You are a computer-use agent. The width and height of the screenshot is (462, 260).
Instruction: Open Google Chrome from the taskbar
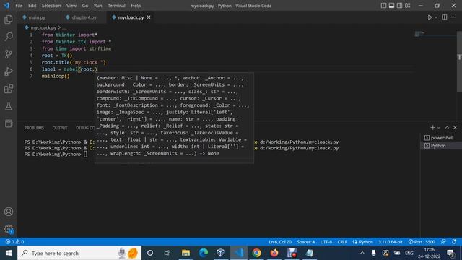(256, 253)
